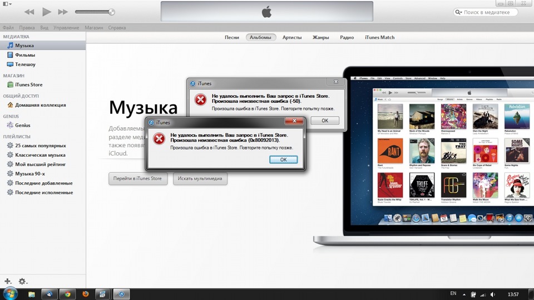Screen dimensions: 534x300
Task: Switch to the Жанры tab
Action: click(x=321, y=37)
